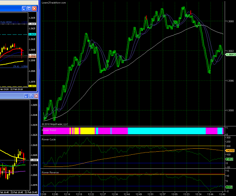
Task: Minimize the lower-left candlestick chart window
Action: coord(26,96)
